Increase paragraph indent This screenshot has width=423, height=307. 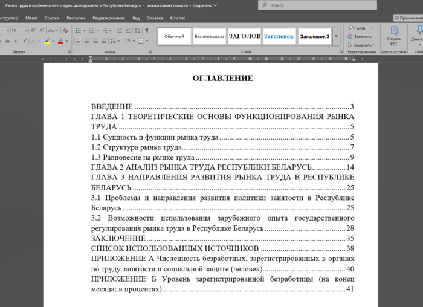tap(128, 30)
